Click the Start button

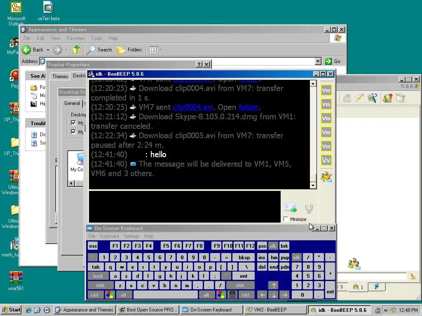tap(11, 310)
